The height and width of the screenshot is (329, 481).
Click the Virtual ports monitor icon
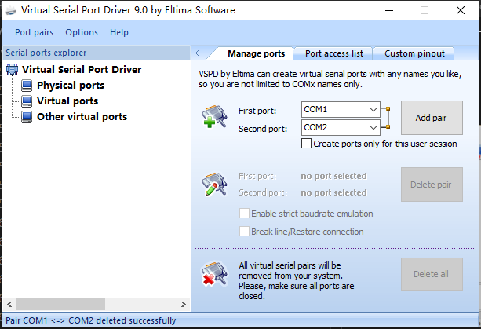point(27,101)
